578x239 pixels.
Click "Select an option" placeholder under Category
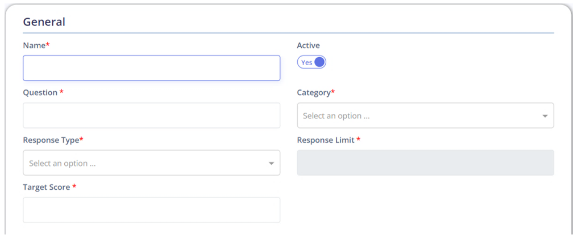(336, 116)
